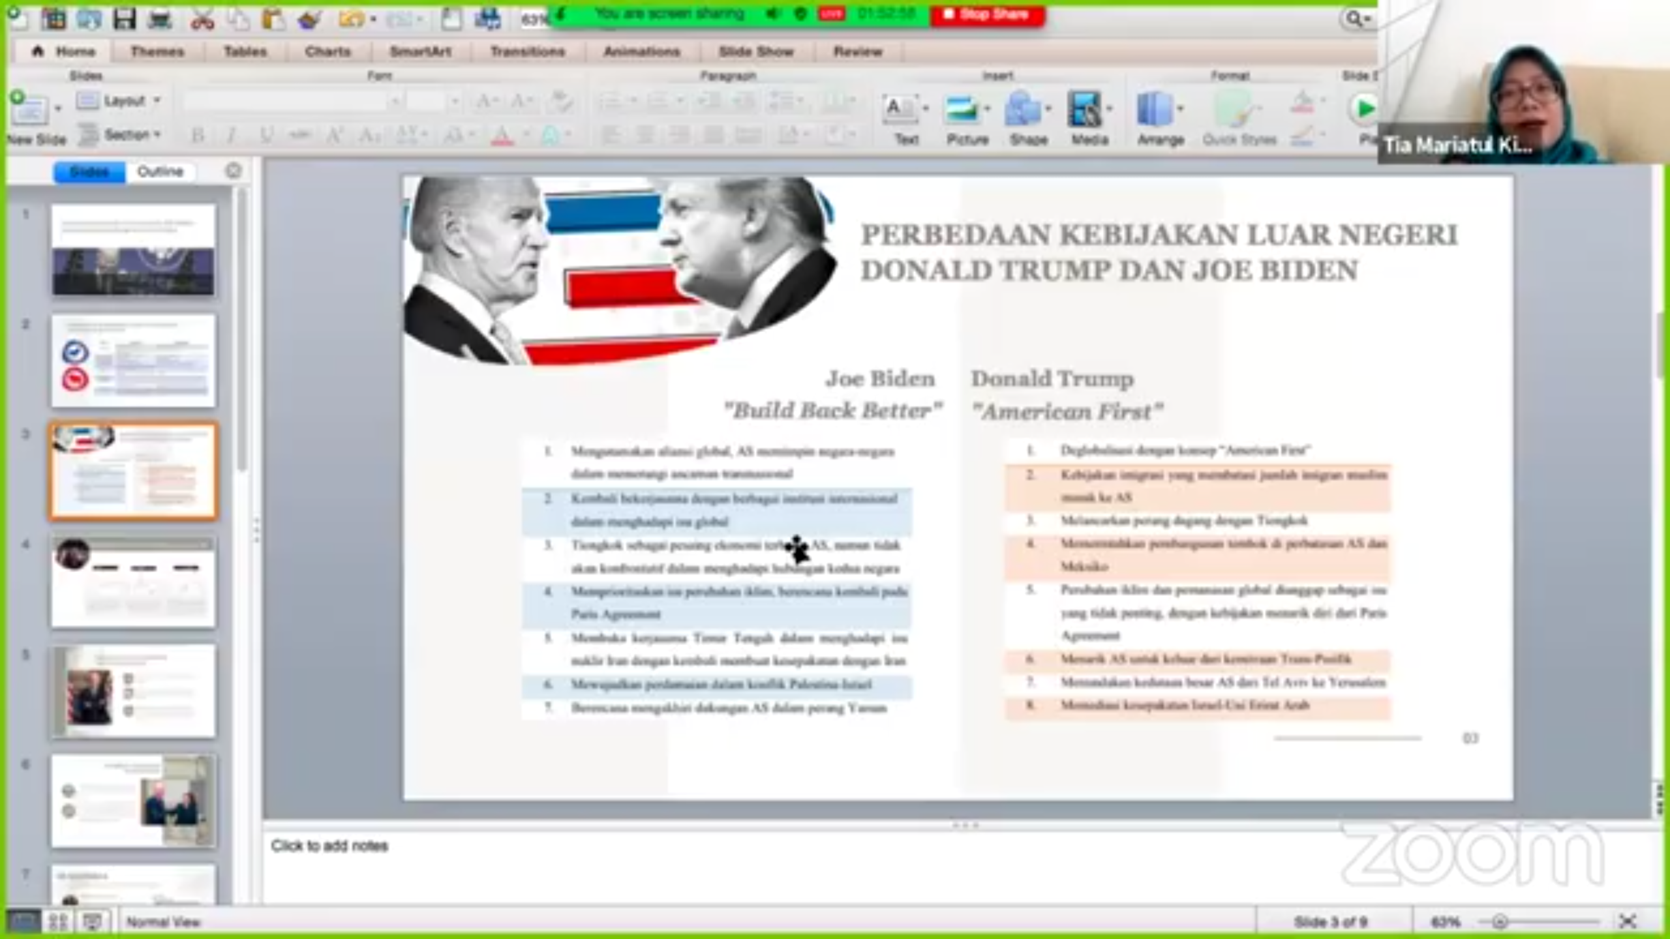This screenshot has height=939, width=1670.
Task: Click the Cut scissors icon
Action: pyautogui.click(x=202, y=20)
